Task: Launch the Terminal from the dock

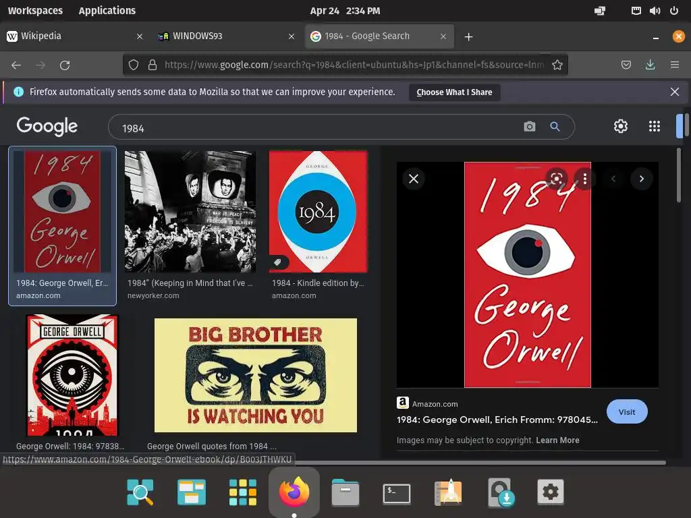Action: (396, 493)
